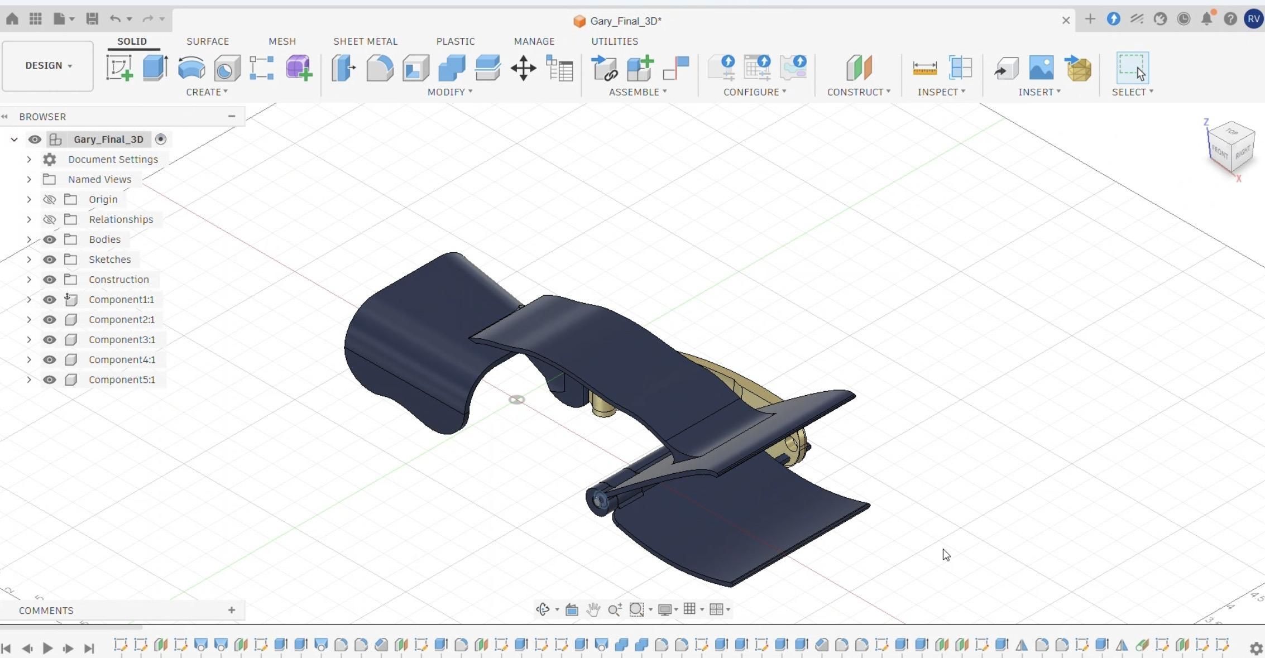
Task: Open the Orbit navigation tool
Action: click(543, 609)
